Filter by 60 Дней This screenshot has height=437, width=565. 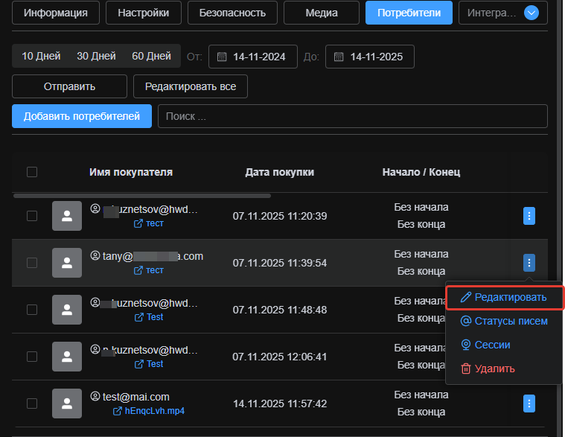pyautogui.click(x=151, y=56)
